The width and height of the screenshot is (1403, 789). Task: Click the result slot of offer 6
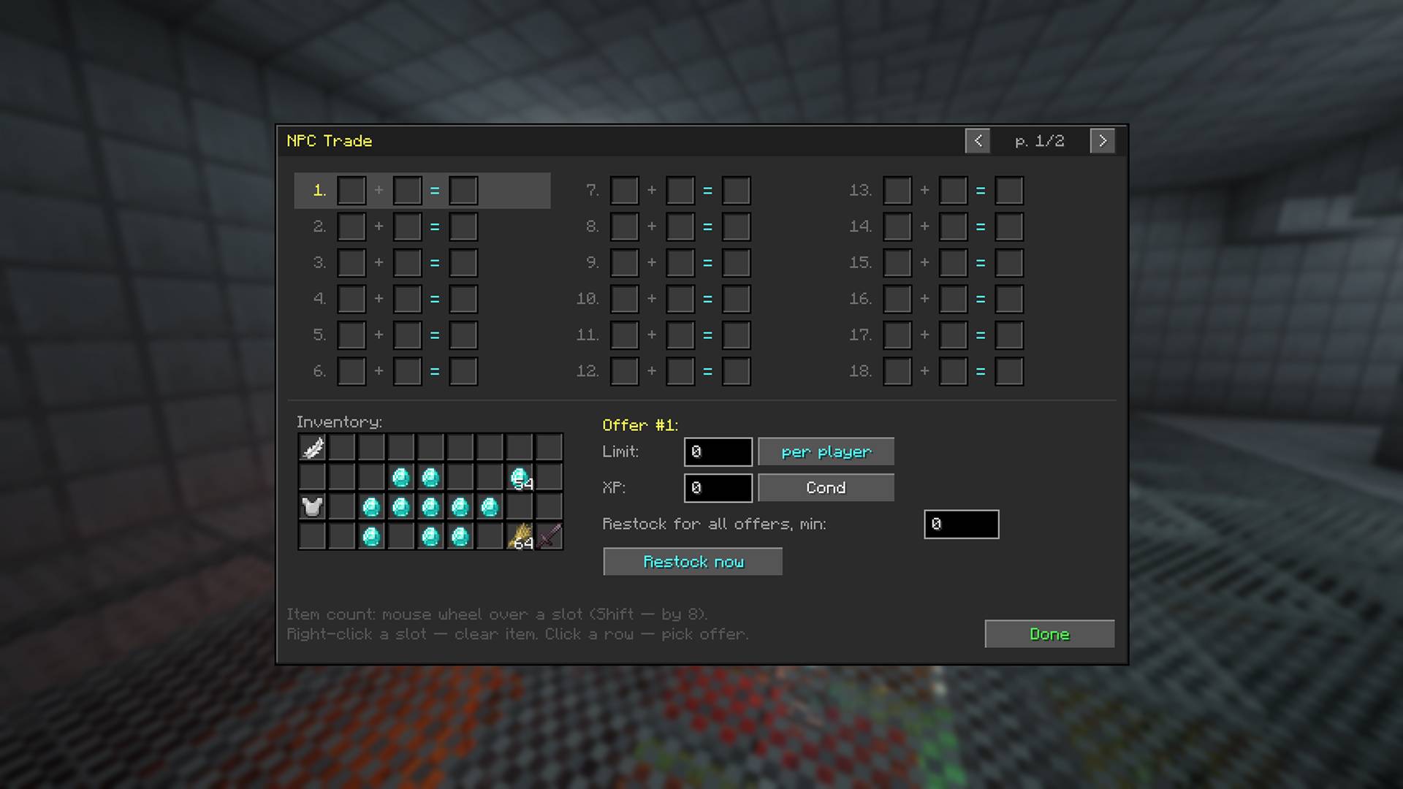(x=463, y=371)
